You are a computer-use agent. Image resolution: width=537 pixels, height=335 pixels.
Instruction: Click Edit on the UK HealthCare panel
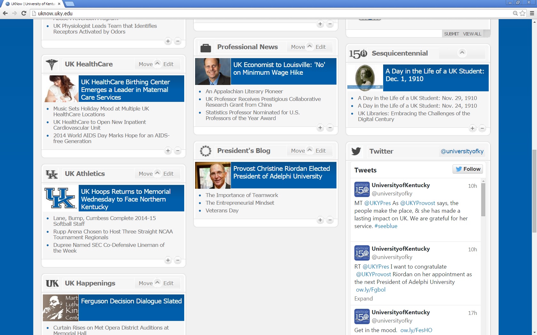click(x=168, y=64)
